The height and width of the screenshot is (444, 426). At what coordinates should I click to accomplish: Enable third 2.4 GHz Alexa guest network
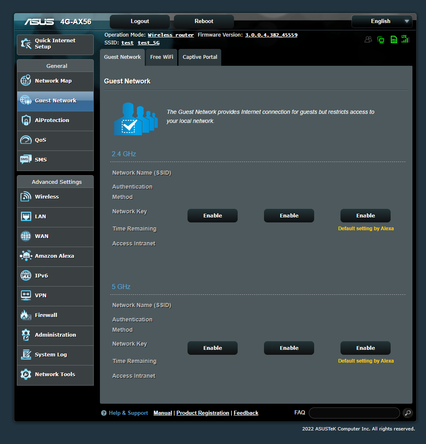[x=366, y=215]
